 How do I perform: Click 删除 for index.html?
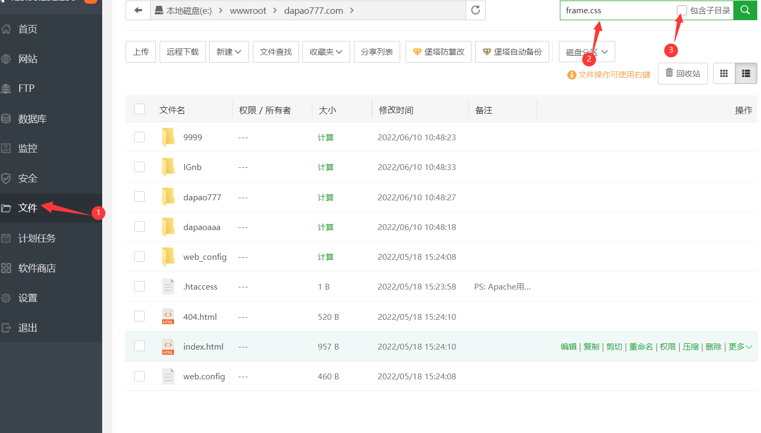click(714, 346)
